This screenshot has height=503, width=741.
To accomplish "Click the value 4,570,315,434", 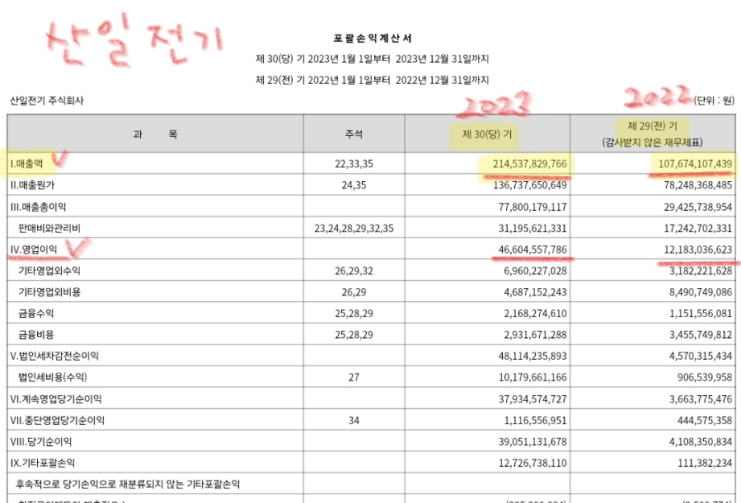I will click(x=701, y=356).
